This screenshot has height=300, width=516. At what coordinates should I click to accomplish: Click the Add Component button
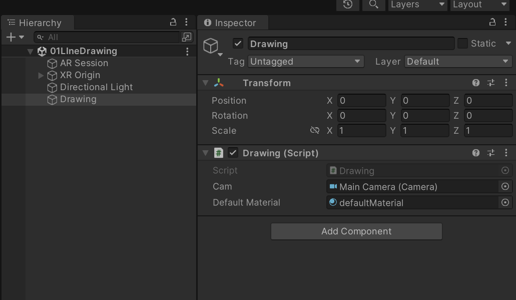click(356, 231)
